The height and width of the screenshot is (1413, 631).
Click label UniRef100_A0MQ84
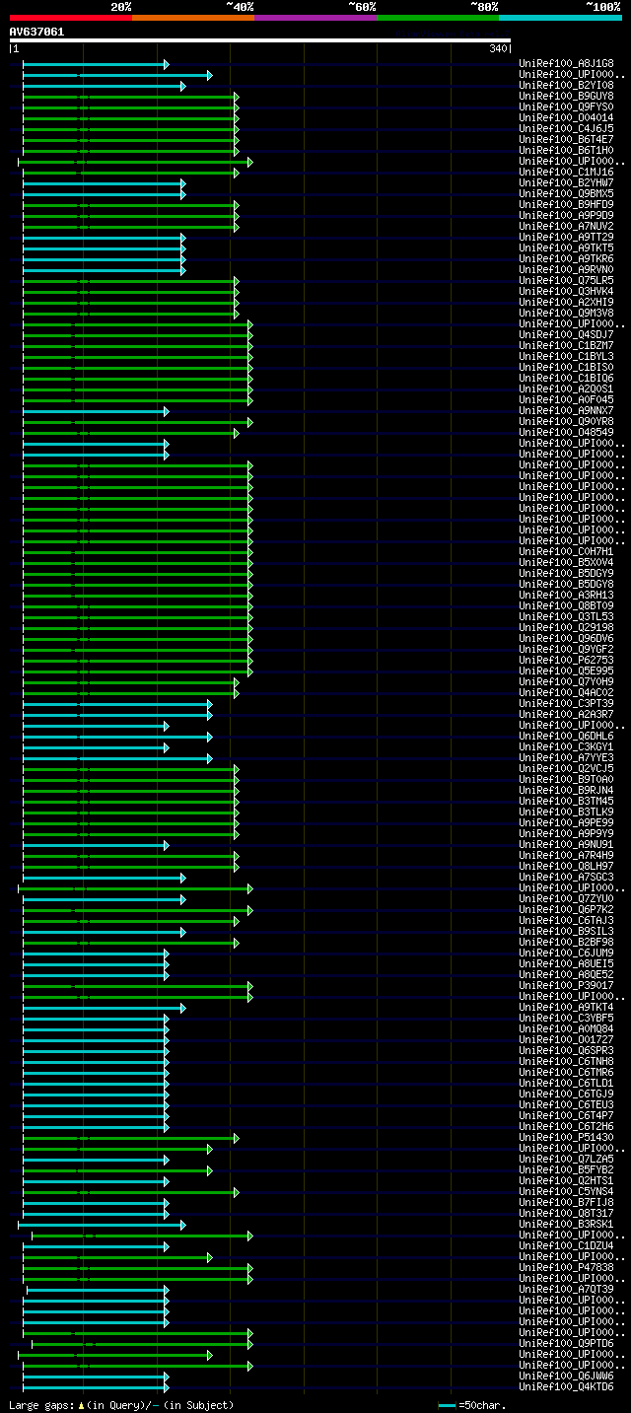click(x=566, y=1029)
